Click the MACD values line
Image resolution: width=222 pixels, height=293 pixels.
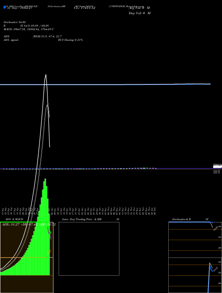[28, 29]
